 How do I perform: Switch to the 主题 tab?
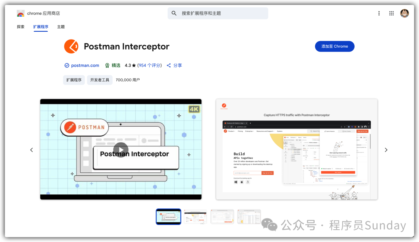61,27
